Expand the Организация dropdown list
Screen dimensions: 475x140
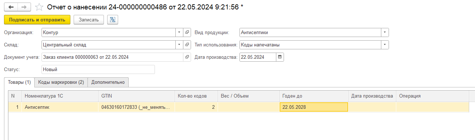point(179,33)
